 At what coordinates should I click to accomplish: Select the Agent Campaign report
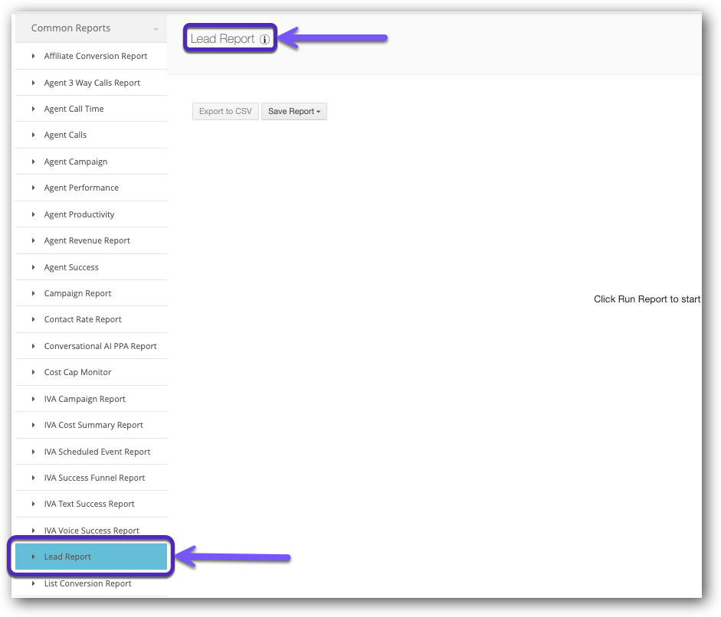tap(76, 162)
